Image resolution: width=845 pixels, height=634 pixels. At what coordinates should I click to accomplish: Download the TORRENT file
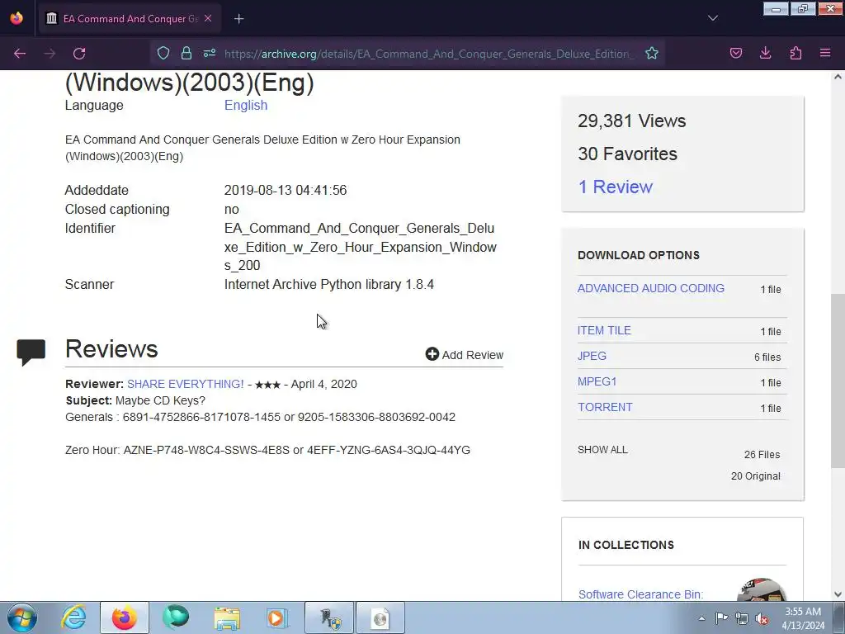point(605,407)
